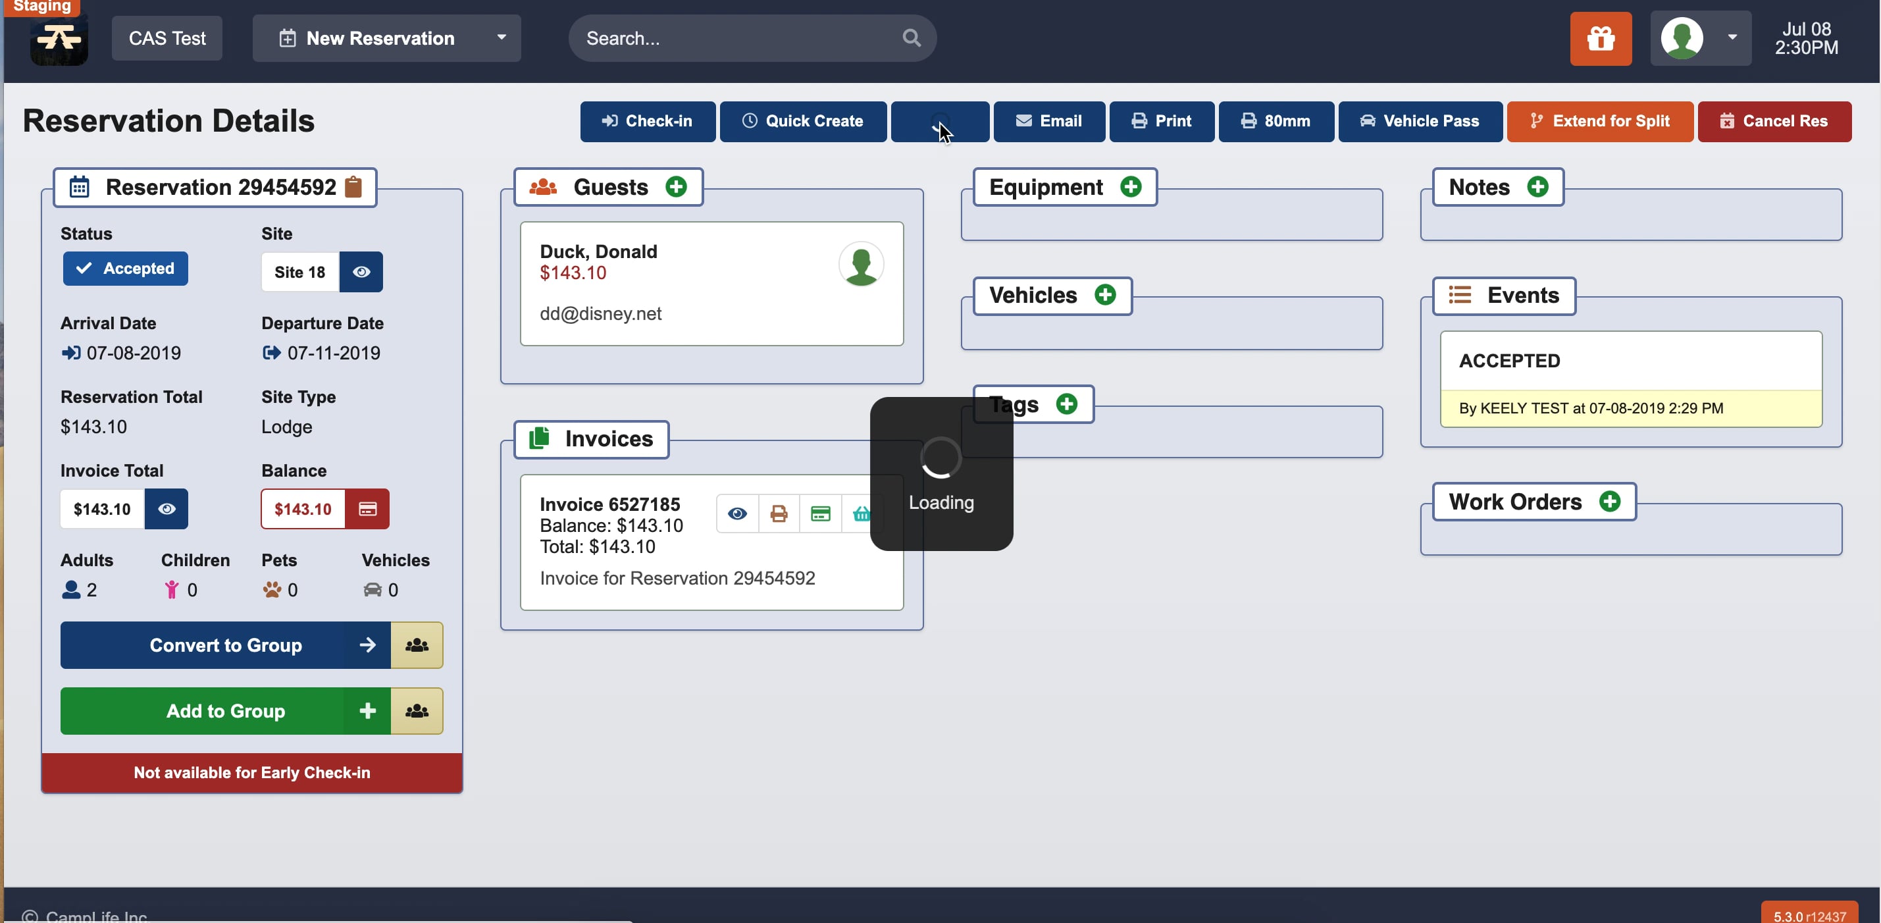Image resolution: width=1881 pixels, height=923 pixels.
Task: Select the CAS Test menu item
Action: tap(167, 38)
